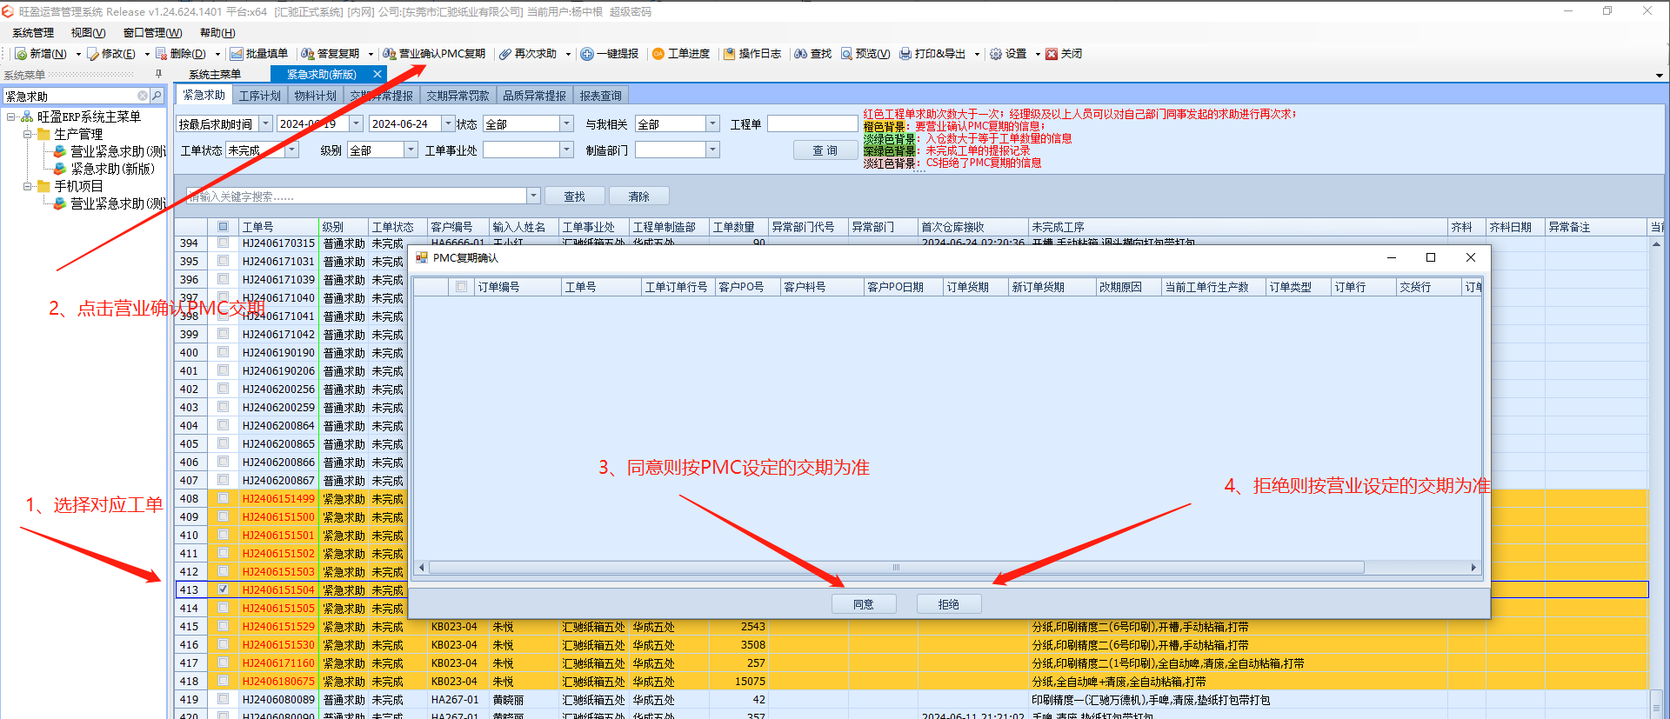Open the 制造部门 dropdown
The image size is (1670, 719).
[x=712, y=150]
